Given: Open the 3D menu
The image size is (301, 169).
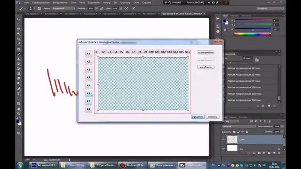Looking at the screenshot, I should pyautogui.click(x=115, y=3).
